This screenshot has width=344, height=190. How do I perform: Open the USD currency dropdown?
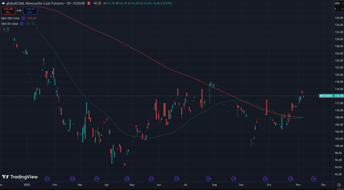[338, 3]
